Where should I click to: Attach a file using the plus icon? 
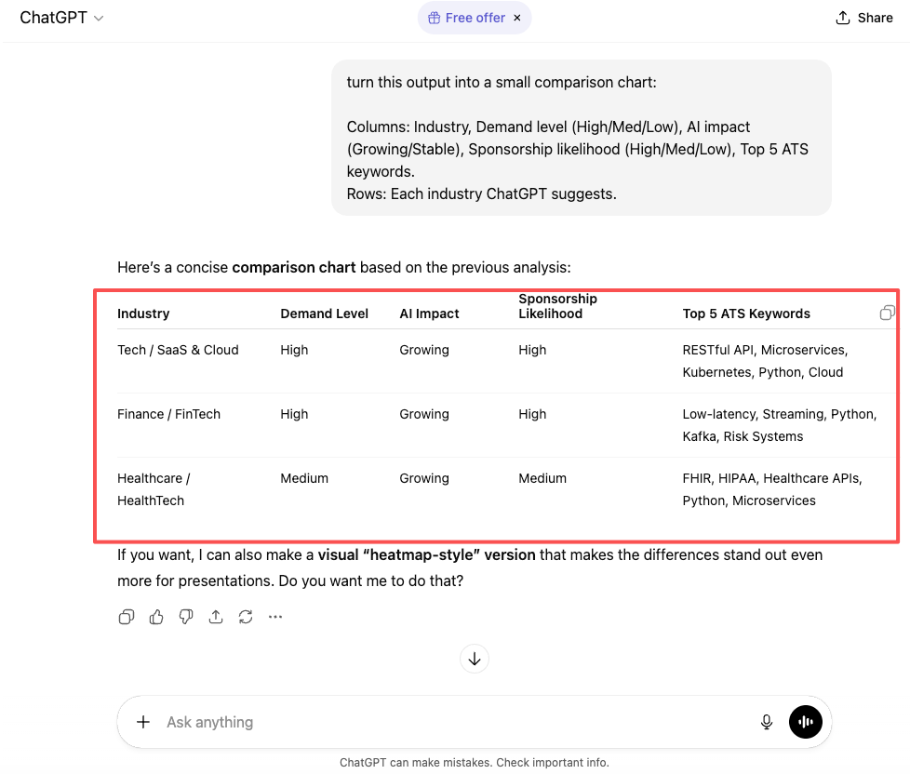point(142,722)
